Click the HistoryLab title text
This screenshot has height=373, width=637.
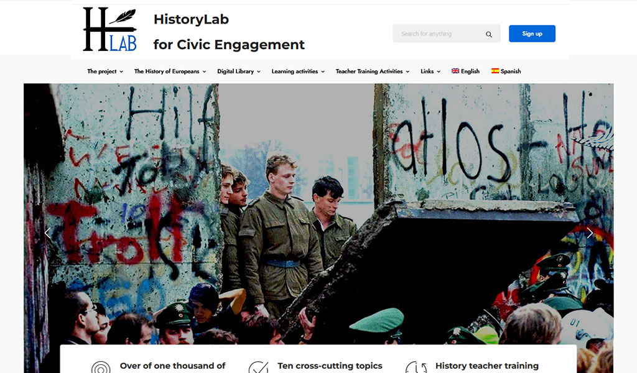tap(191, 19)
